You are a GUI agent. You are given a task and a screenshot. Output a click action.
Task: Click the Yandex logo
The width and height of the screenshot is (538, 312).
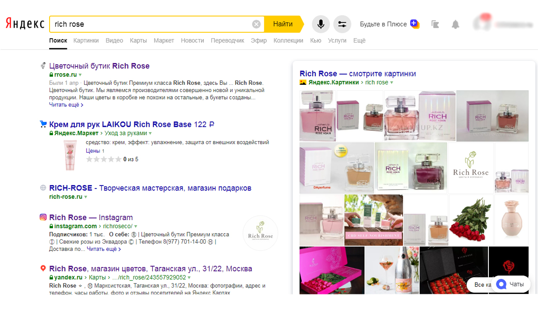[x=25, y=24]
